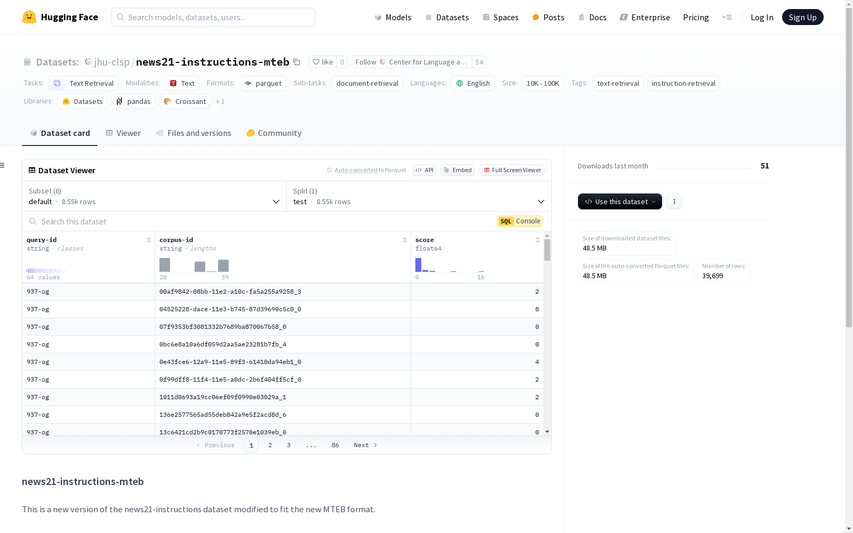Click the Sign Up button
This screenshot has width=853, height=533.
click(803, 17)
